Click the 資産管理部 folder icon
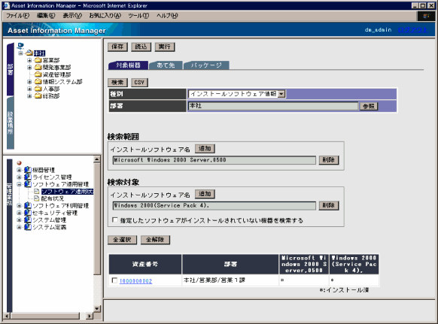Screen dimensions: 438x324 coord(38,74)
